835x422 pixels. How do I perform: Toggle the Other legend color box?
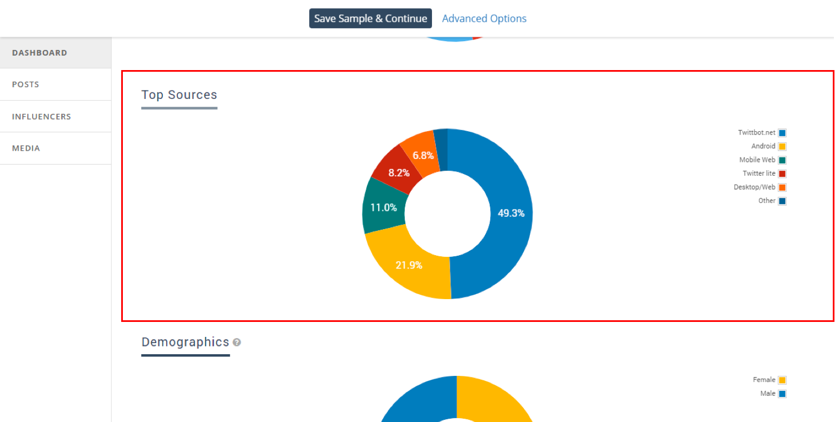(782, 201)
